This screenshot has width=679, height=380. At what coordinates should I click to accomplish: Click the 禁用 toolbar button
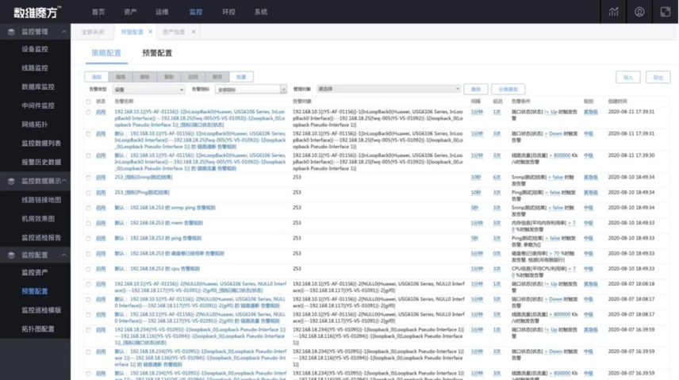217,77
